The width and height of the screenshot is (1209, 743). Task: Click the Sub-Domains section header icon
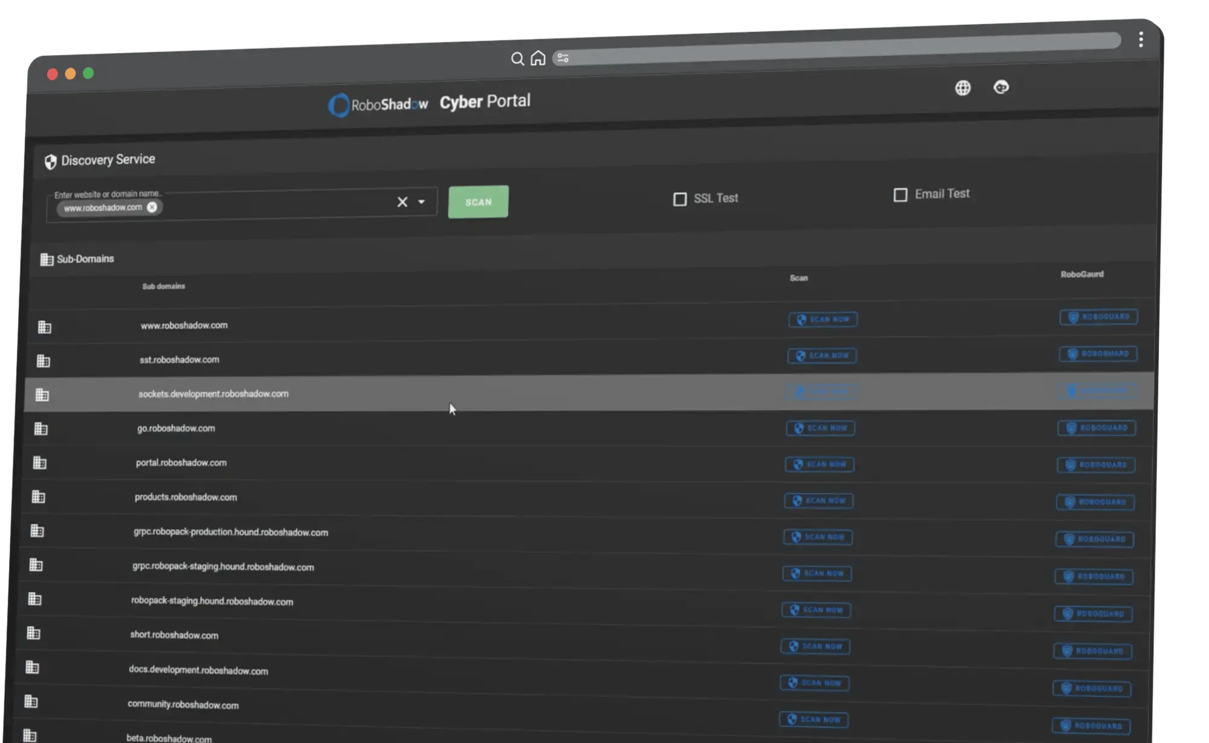coord(46,259)
